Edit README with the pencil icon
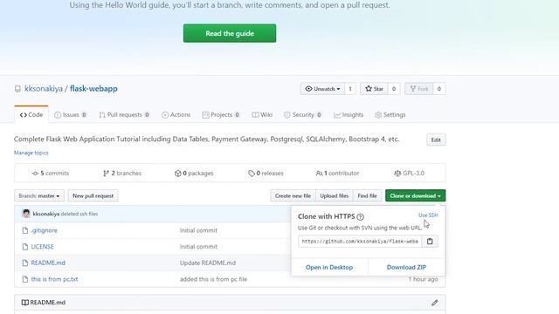 434,303
